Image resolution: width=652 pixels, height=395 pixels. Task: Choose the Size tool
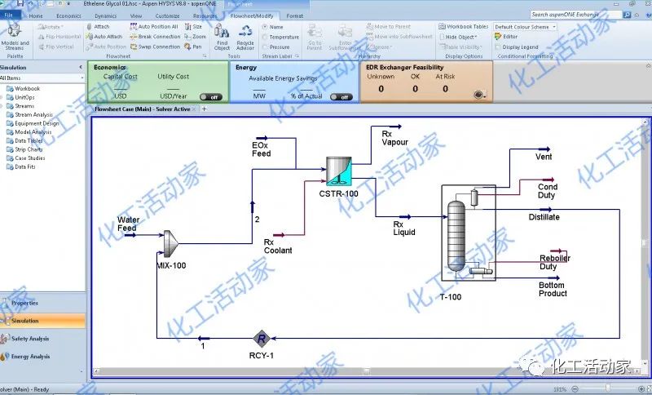[x=194, y=27]
